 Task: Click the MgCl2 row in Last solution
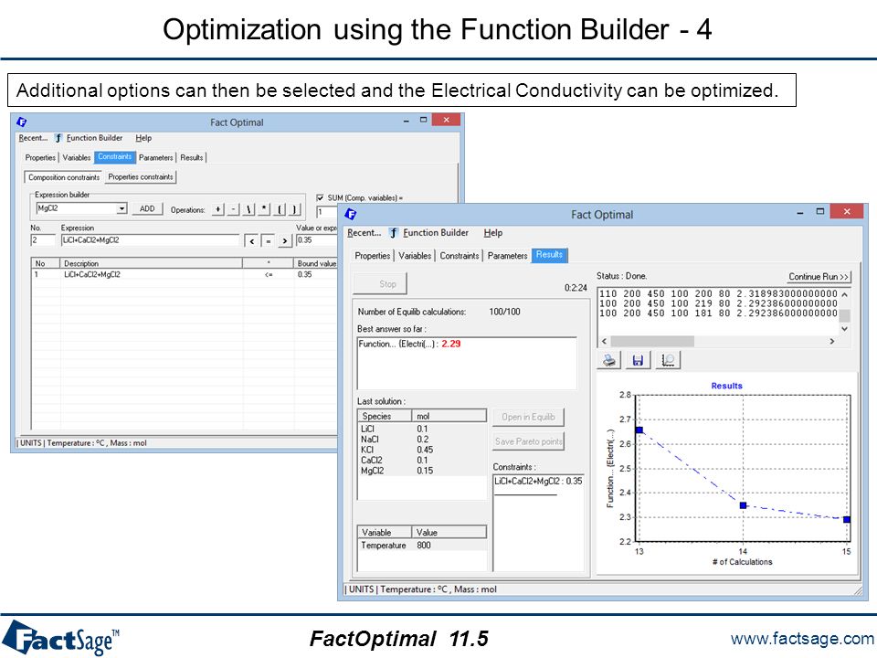tap(422, 472)
